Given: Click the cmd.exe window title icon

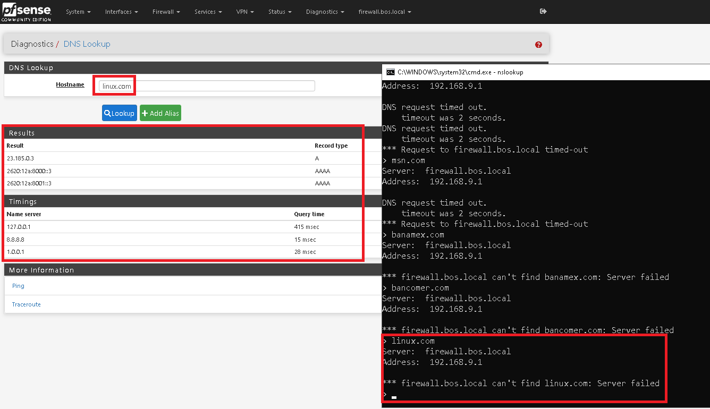Looking at the screenshot, I should click(391, 72).
